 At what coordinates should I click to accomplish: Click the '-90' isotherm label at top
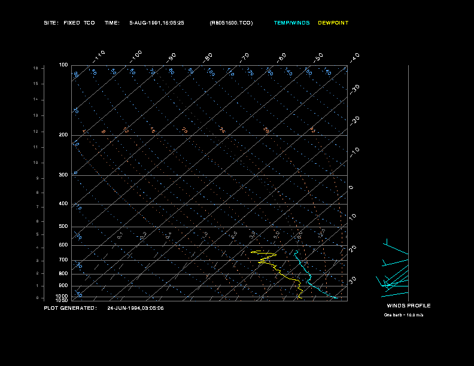[171, 58]
